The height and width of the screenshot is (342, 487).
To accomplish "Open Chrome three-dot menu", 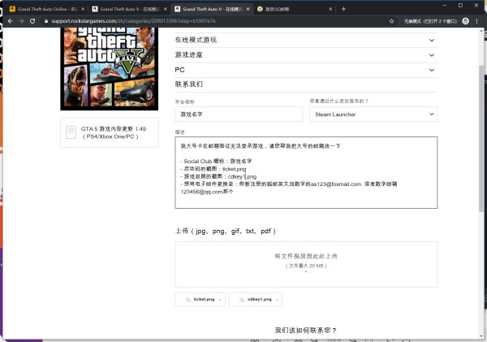I will click(476, 21).
